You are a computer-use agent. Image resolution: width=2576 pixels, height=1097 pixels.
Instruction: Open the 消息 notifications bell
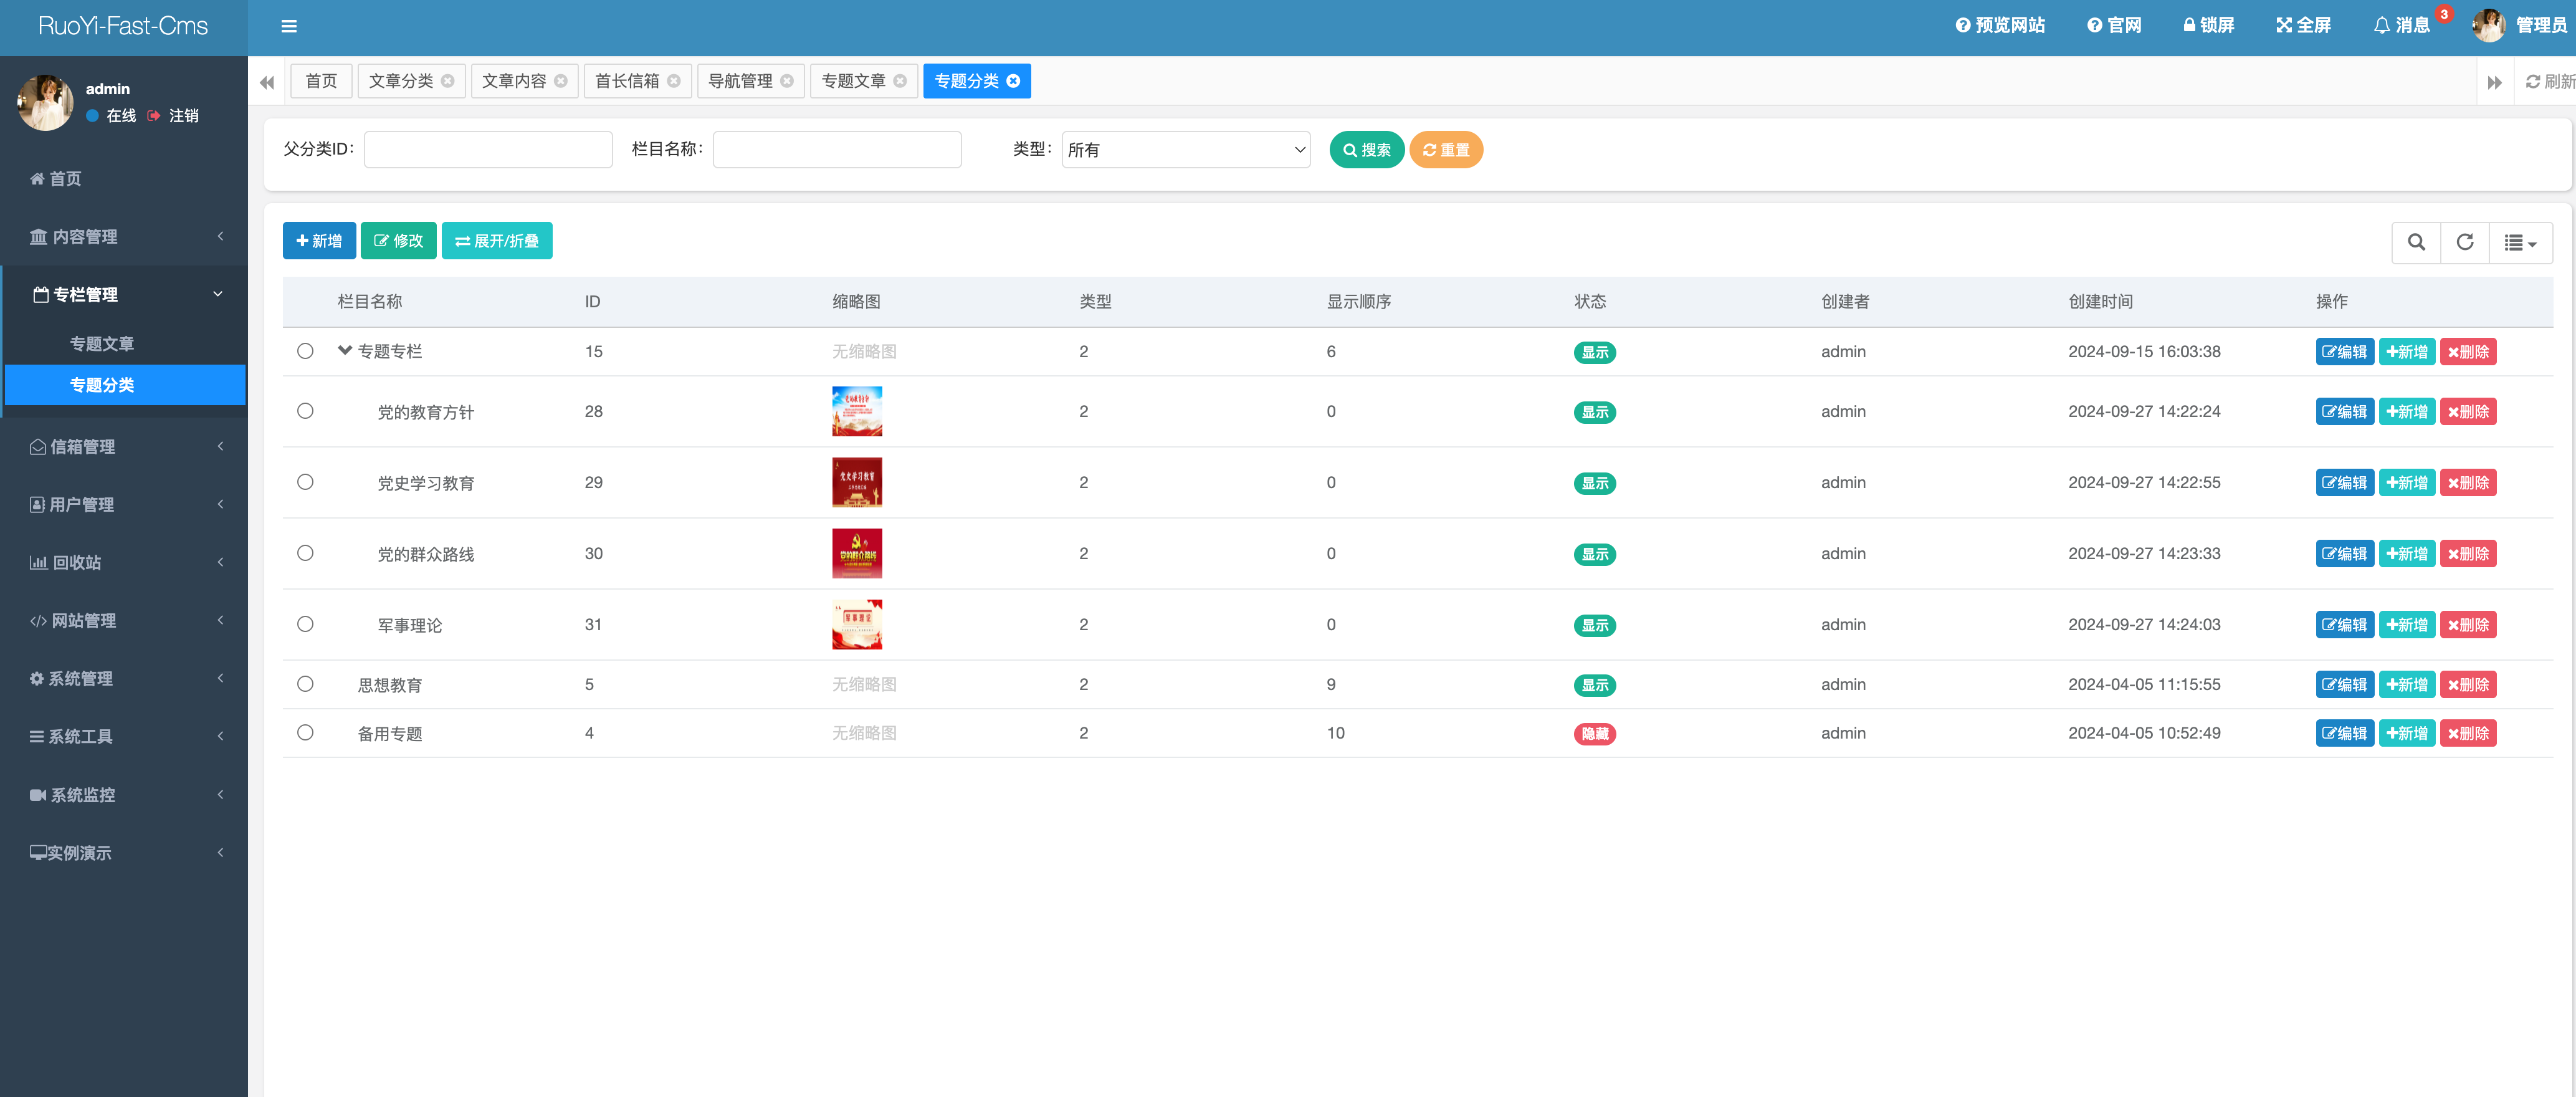coord(2401,26)
